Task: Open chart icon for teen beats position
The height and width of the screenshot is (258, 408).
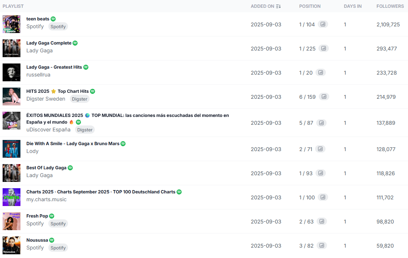Action: (x=323, y=24)
